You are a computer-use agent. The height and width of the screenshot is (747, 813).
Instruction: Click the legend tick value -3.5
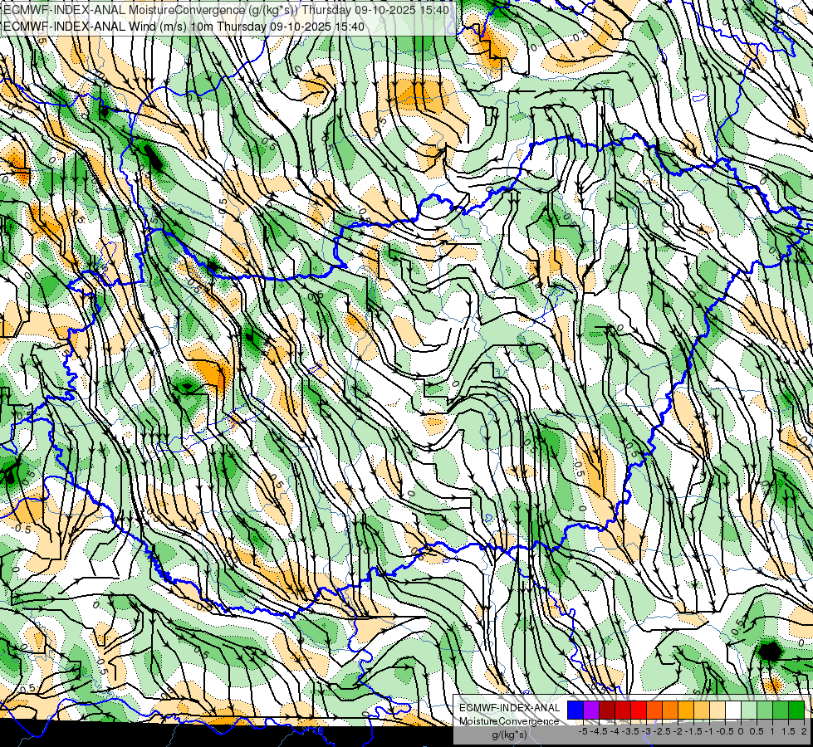pyautogui.click(x=630, y=731)
